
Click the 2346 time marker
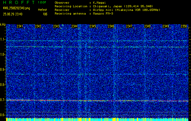pyautogui.click(x=111, y=26)
